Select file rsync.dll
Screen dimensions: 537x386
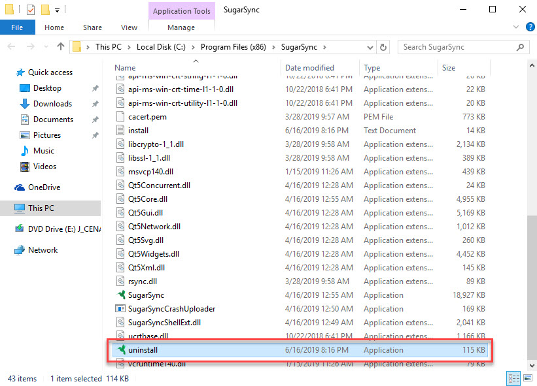[143, 281]
